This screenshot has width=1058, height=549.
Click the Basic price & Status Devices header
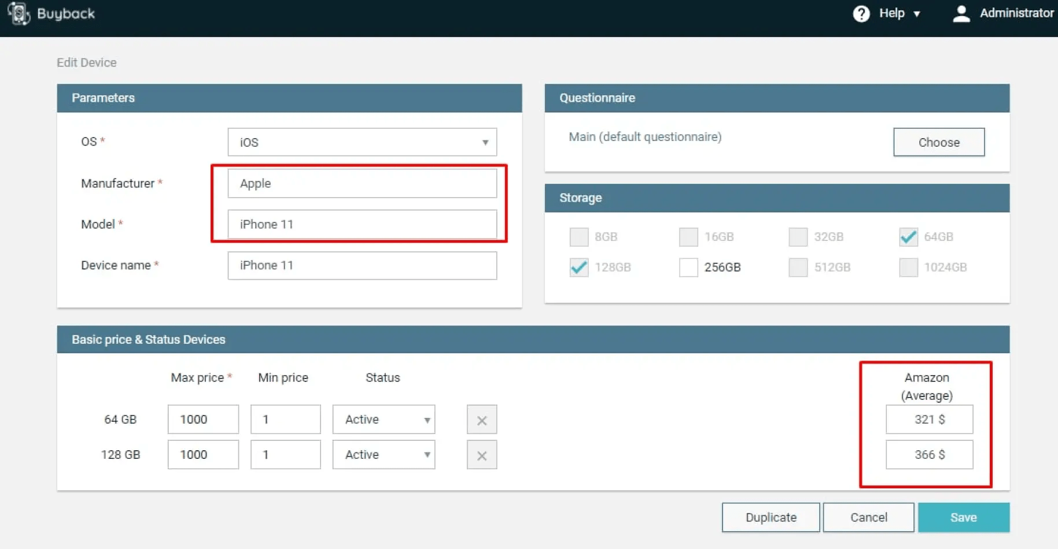coord(533,339)
